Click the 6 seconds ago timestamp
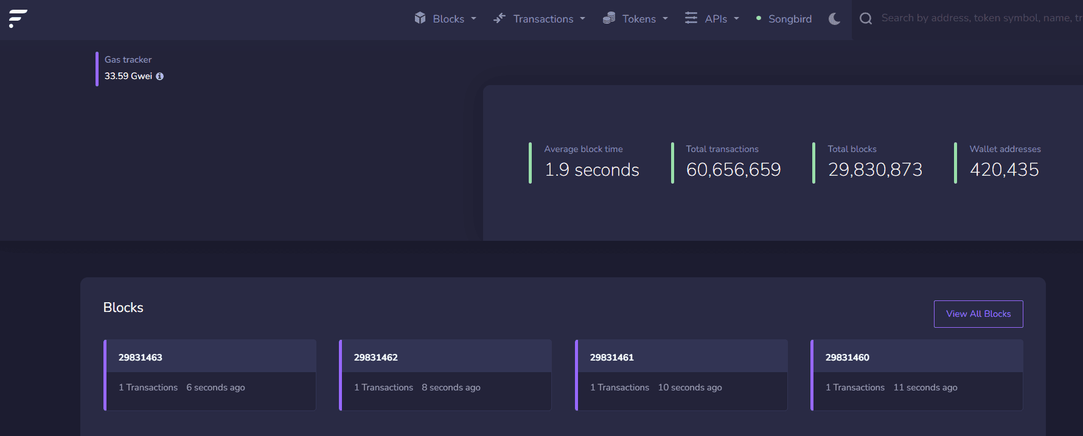 tap(215, 387)
